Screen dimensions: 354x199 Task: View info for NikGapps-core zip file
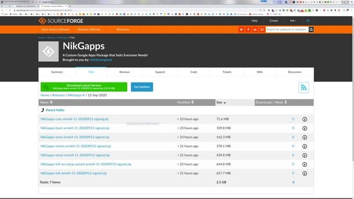pyautogui.click(x=305, y=119)
